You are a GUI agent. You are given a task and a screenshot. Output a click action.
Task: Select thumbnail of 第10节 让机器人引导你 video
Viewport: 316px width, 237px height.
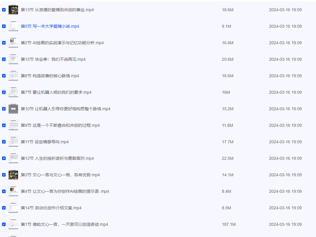[x=13, y=109]
